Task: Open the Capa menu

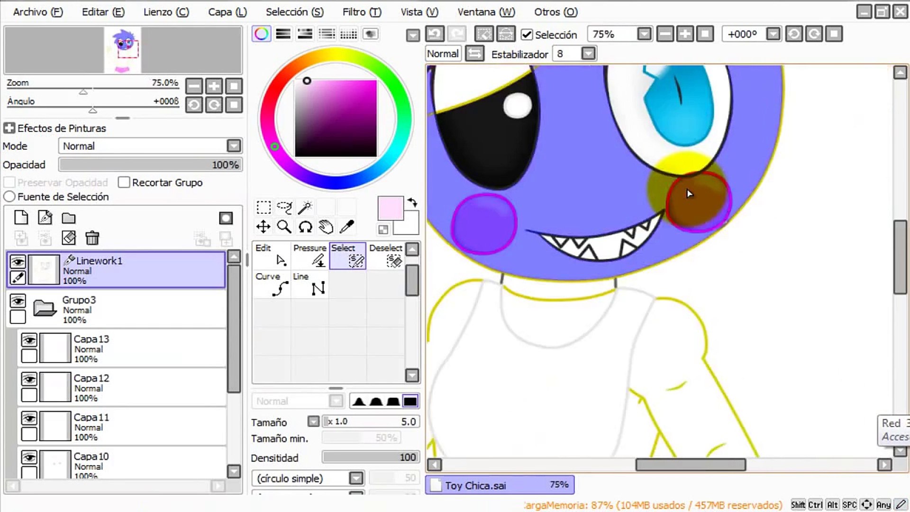Action: point(227,12)
